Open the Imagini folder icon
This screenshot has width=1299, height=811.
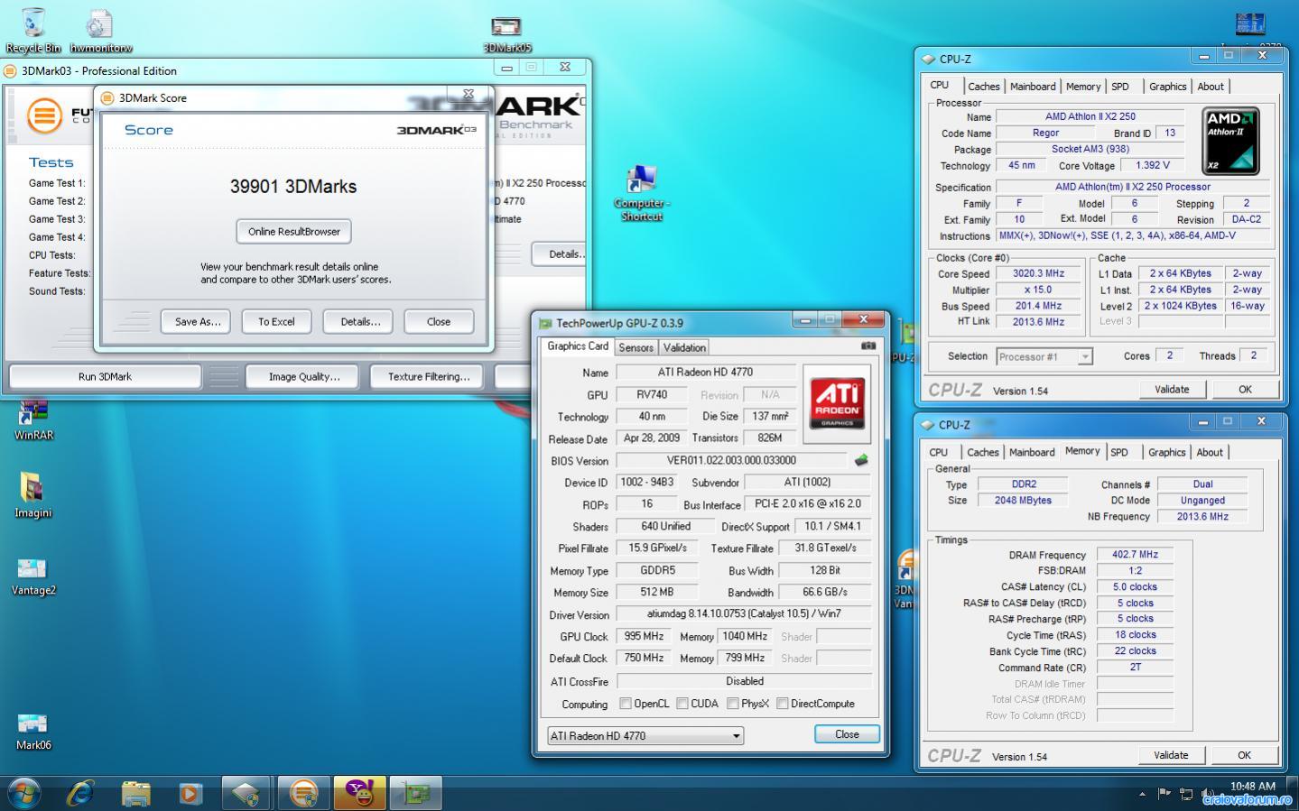32,495
